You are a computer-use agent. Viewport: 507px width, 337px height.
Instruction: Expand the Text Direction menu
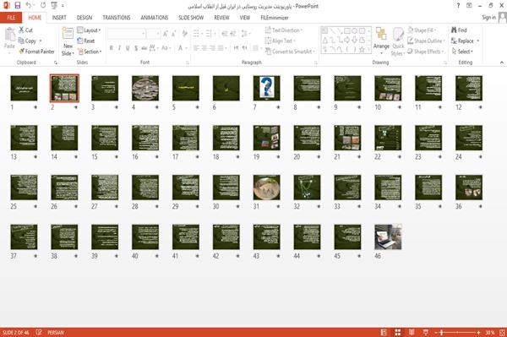(284, 30)
